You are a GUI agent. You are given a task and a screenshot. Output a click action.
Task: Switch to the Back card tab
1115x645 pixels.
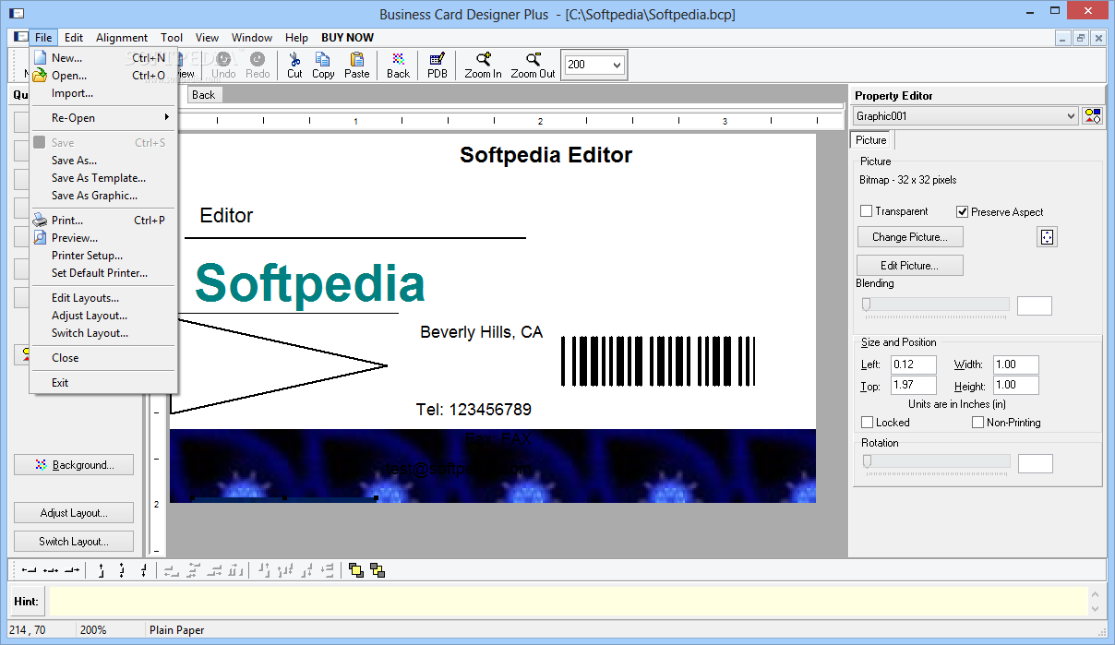click(x=204, y=95)
